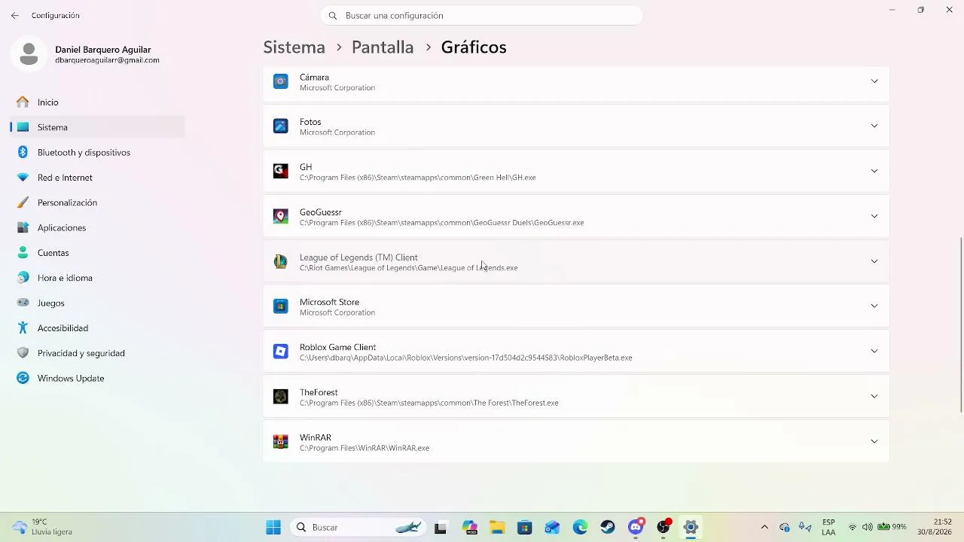Click the GeoGuessr Duels exe path text
The image size is (964, 542).
441,223
